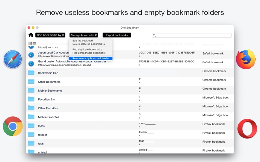Click the large Safari compass icon
This screenshot has width=260, height=162.
13,59
